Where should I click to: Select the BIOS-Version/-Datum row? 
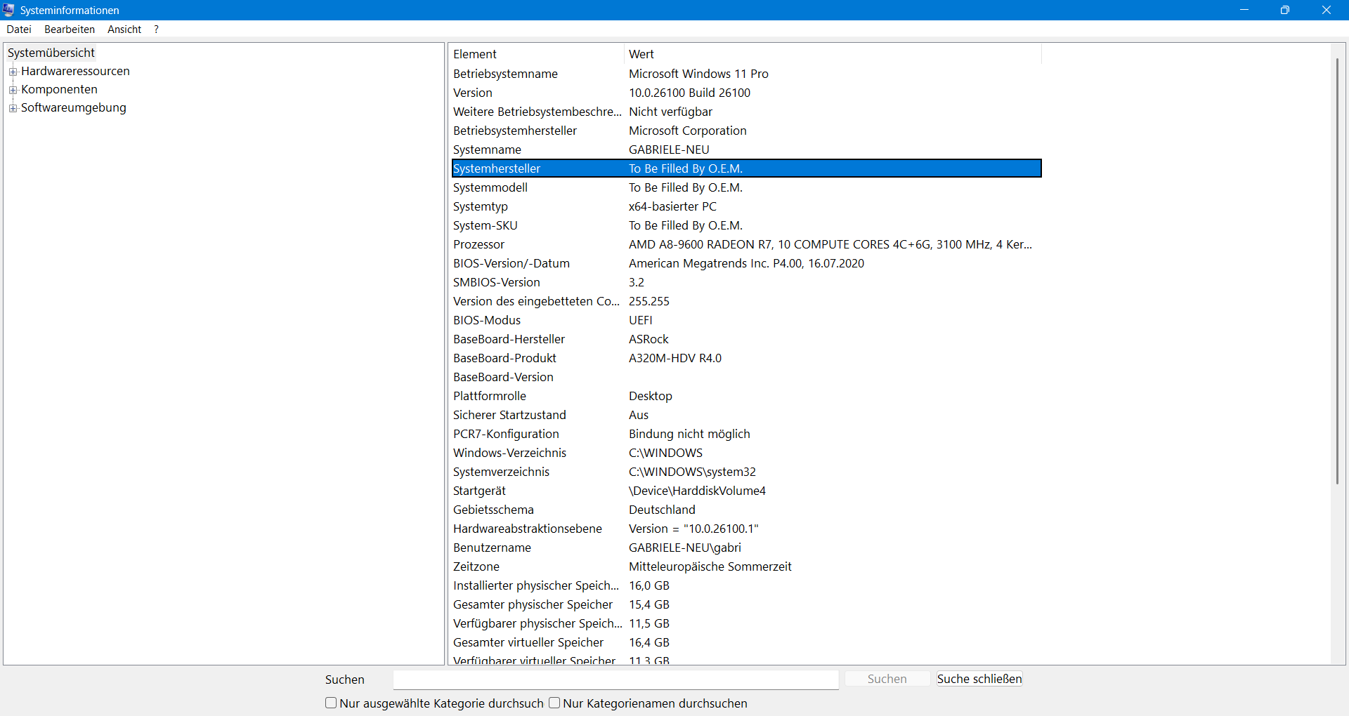coord(746,263)
